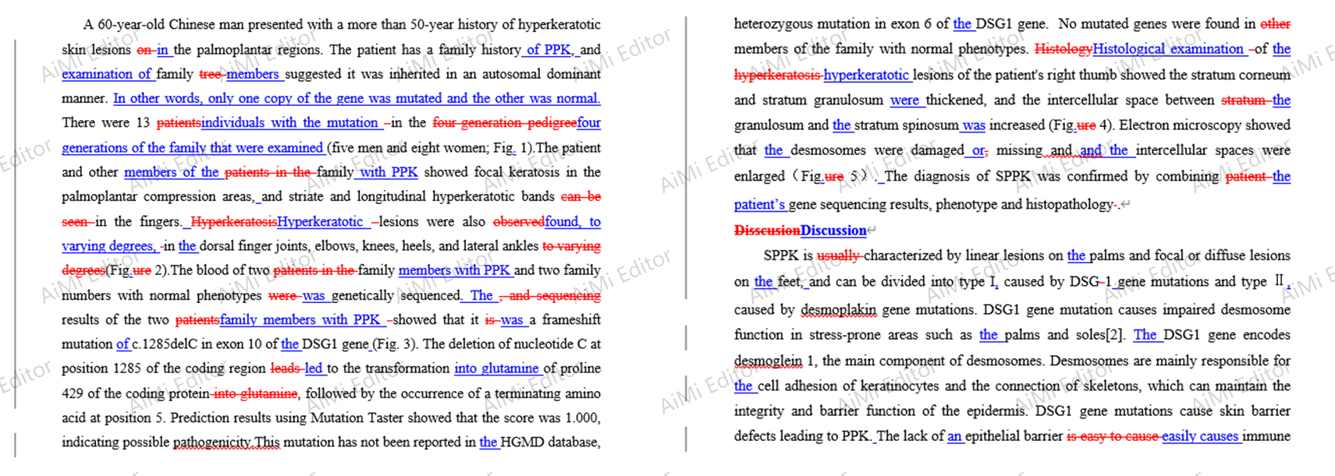The image size is (1335, 476).
Task: Click the gene label "DSG-1"
Action: (x=1091, y=281)
